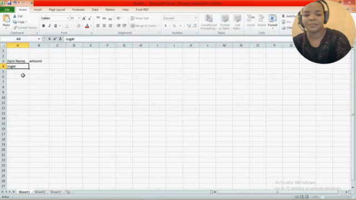
Task: Open Format as Table gallery
Action: [225, 22]
